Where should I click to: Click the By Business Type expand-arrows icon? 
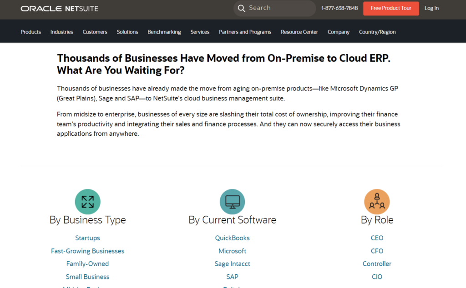(x=88, y=202)
